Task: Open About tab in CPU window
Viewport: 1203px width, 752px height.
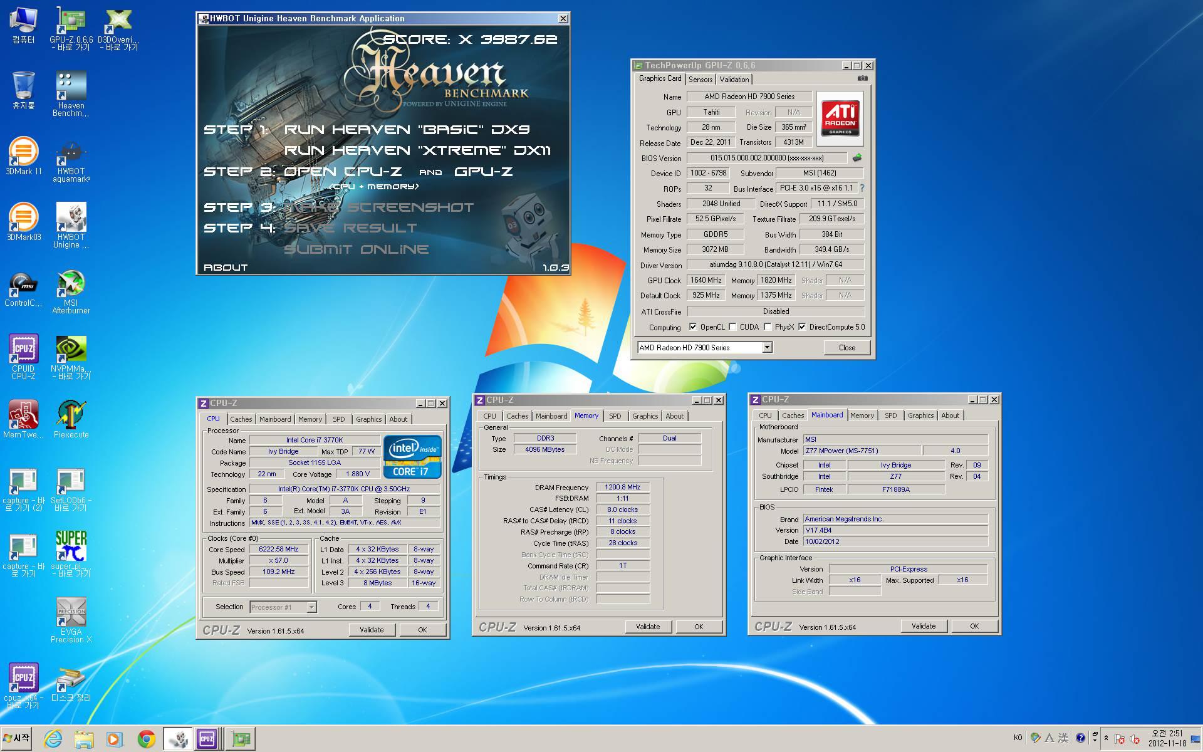Action: click(x=398, y=419)
